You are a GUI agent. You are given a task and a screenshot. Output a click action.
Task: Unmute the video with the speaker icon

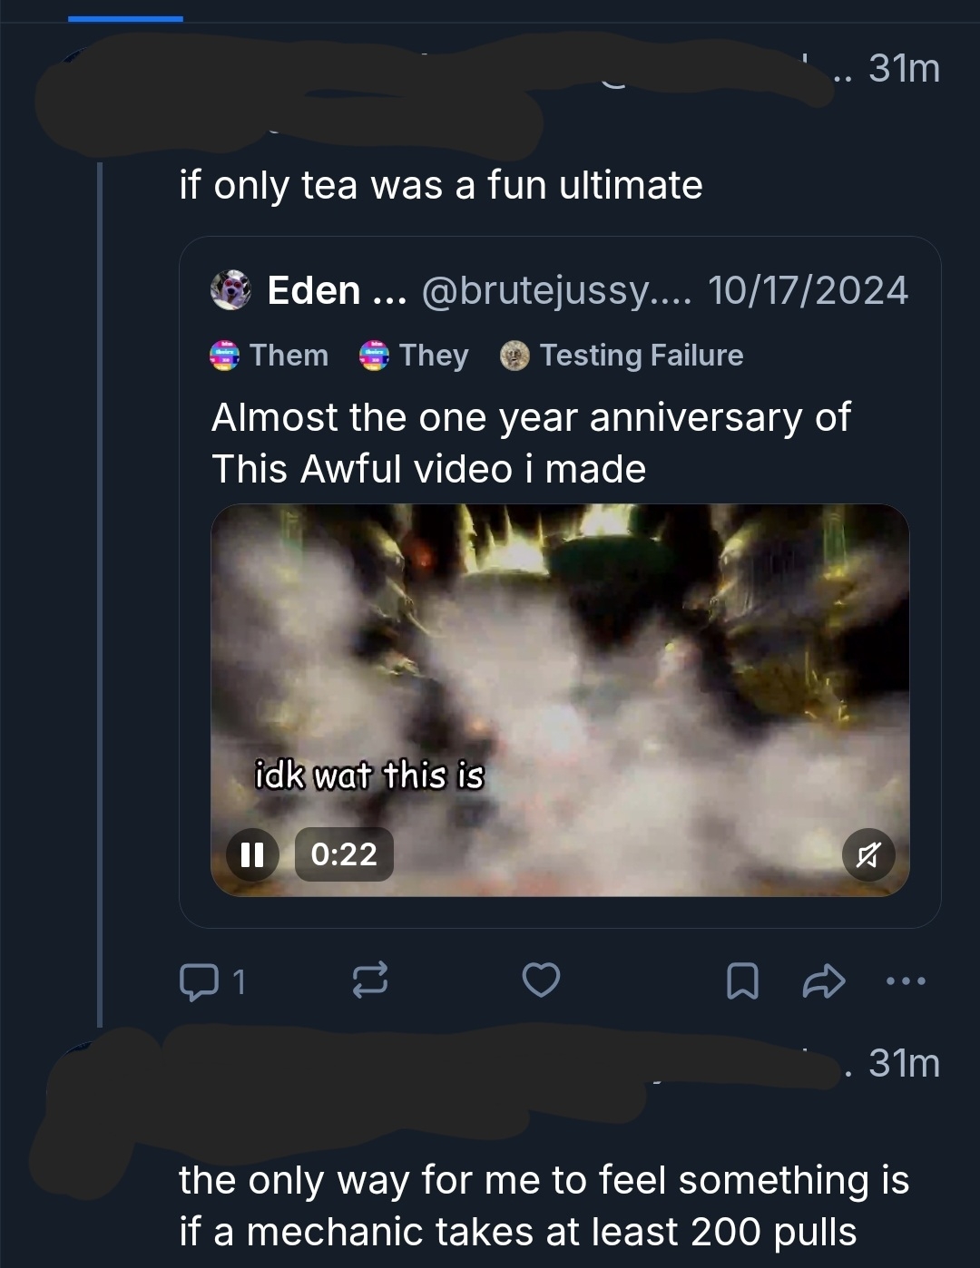click(x=868, y=854)
